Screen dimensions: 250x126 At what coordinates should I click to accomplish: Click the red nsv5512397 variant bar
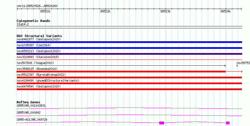pos(129,77)
